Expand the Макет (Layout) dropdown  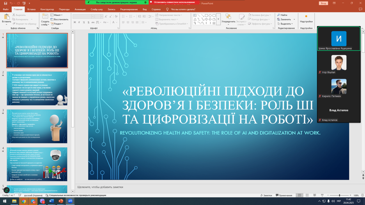pyautogui.click(x=57, y=15)
